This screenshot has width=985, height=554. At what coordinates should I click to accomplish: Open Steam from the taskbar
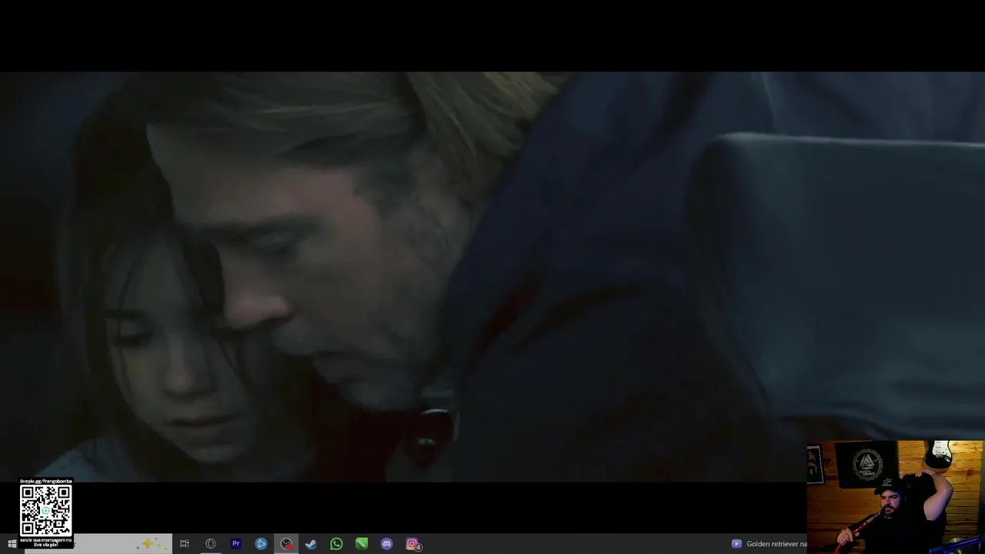311,544
